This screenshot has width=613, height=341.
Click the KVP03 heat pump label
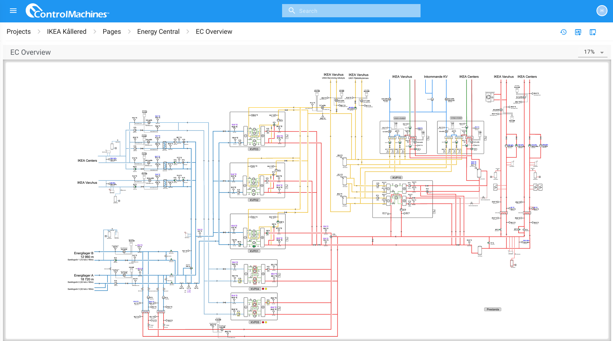[x=254, y=149]
